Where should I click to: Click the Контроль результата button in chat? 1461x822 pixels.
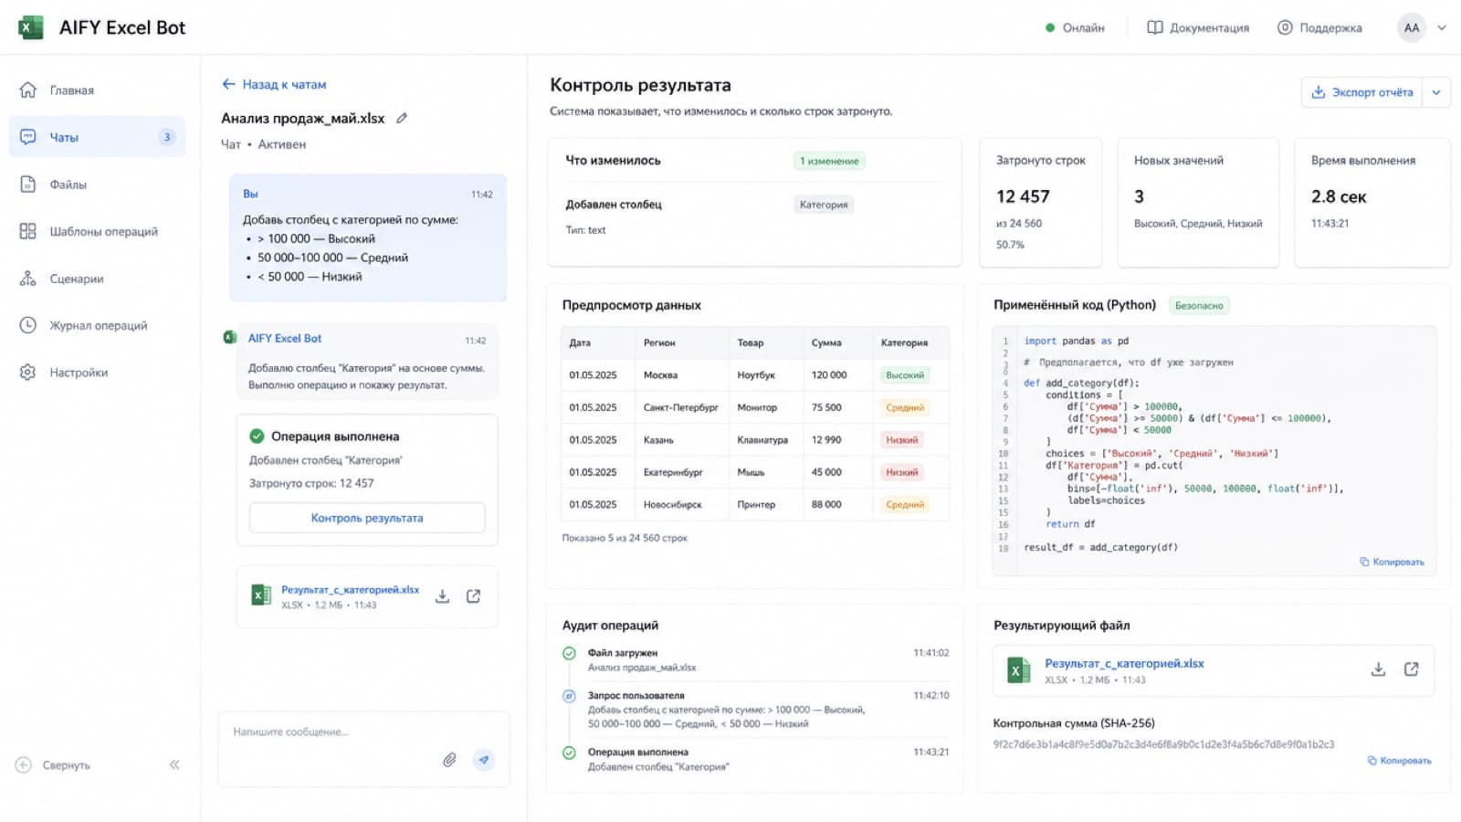[367, 518]
